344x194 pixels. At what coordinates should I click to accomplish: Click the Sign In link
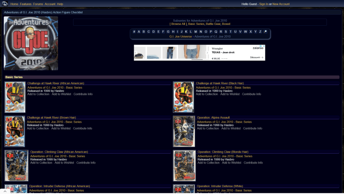pos(264,4)
